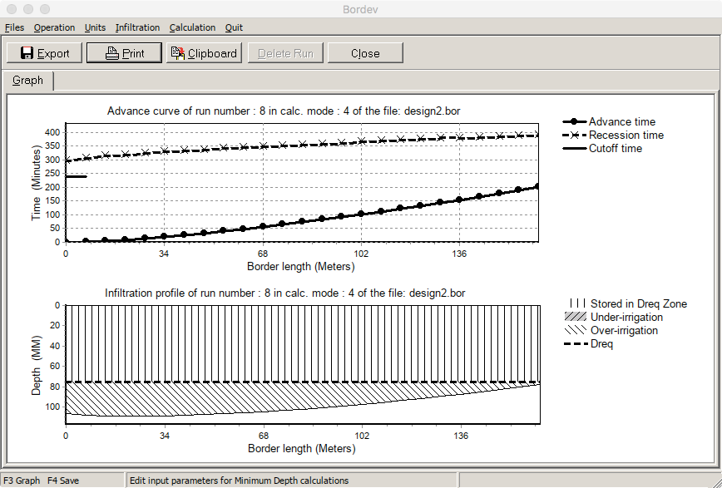Click the clipboard icon on Clipboard button
The image size is (722, 488).
(177, 53)
